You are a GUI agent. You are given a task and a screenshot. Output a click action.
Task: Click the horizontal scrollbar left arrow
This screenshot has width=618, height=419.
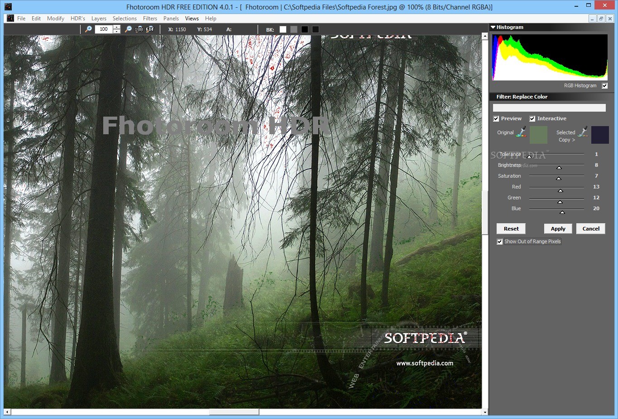[x=7, y=412]
